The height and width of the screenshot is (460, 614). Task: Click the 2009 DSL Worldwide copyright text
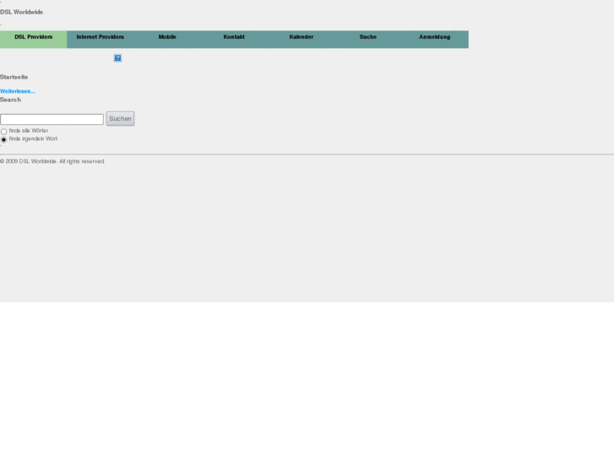click(52, 161)
